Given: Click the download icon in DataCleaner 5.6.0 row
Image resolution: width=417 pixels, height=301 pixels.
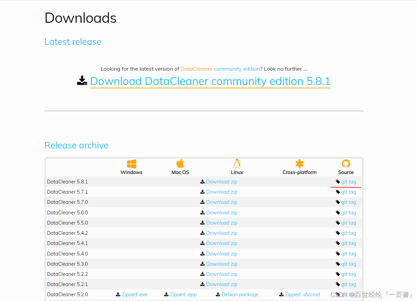Looking at the screenshot, I should pyautogui.click(x=202, y=213).
